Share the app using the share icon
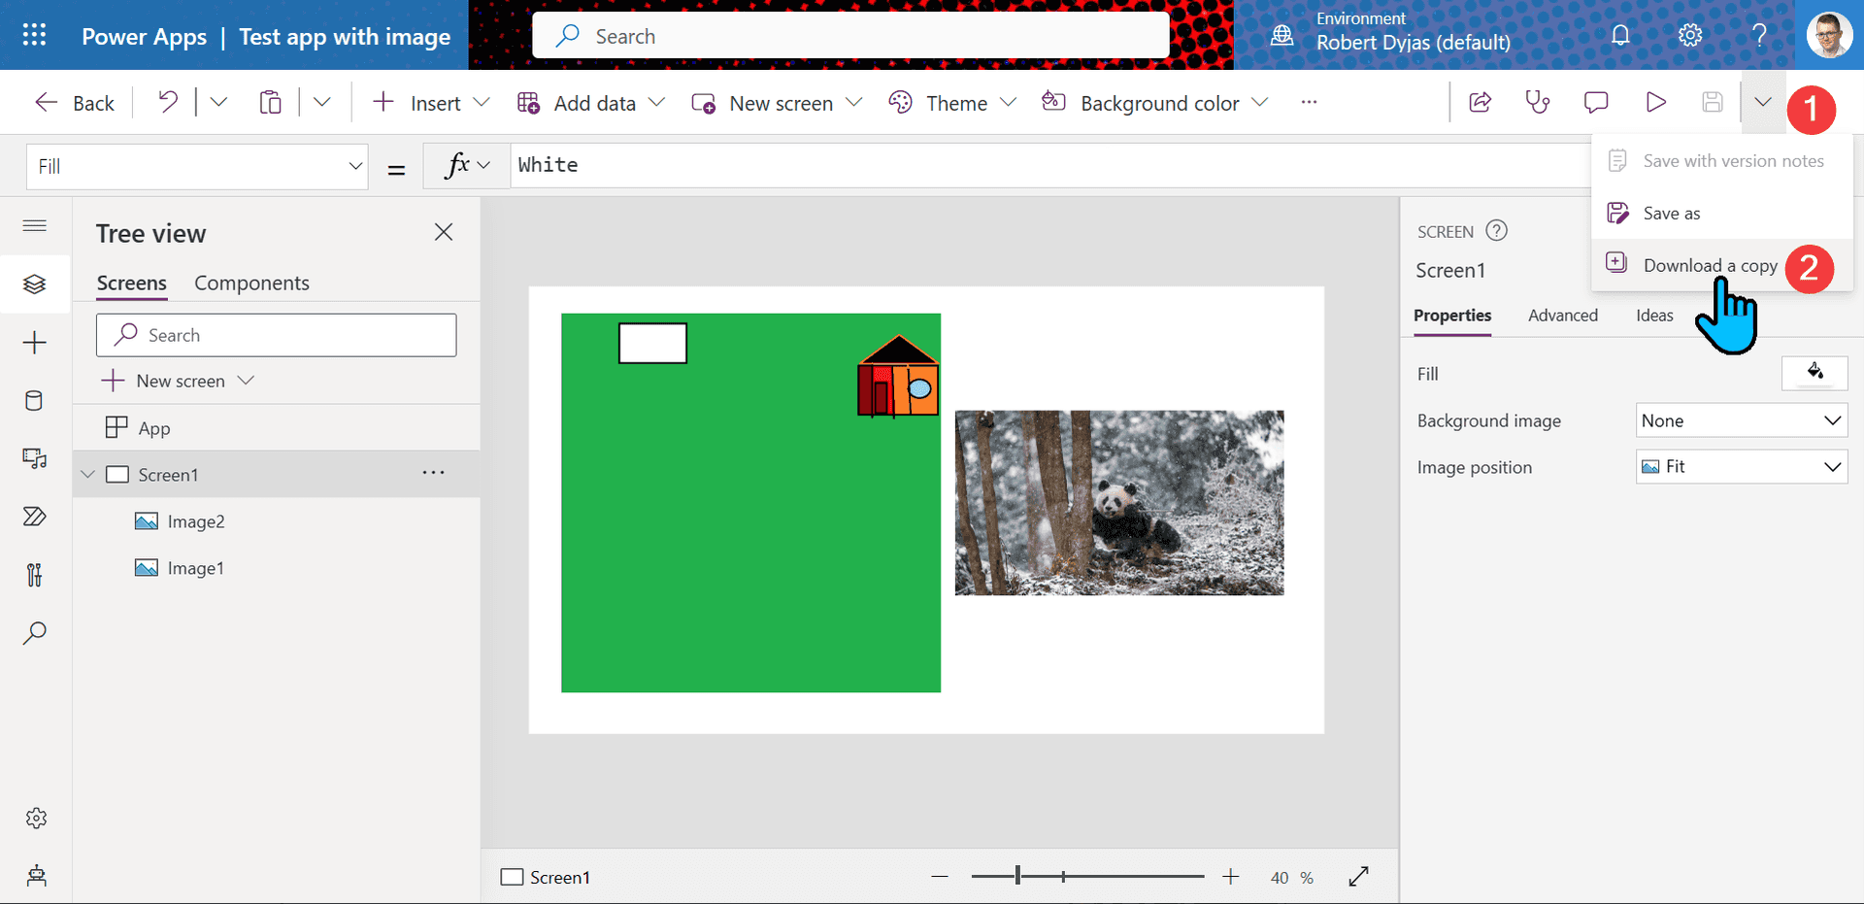The image size is (1864, 904). tap(1480, 102)
